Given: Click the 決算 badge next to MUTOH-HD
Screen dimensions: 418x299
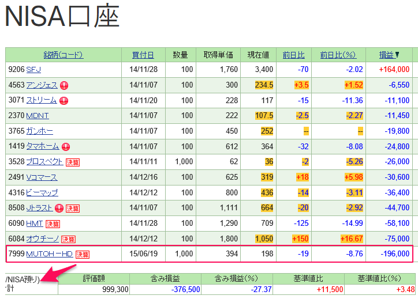Looking at the screenshot, I should [x=83, y=255].
